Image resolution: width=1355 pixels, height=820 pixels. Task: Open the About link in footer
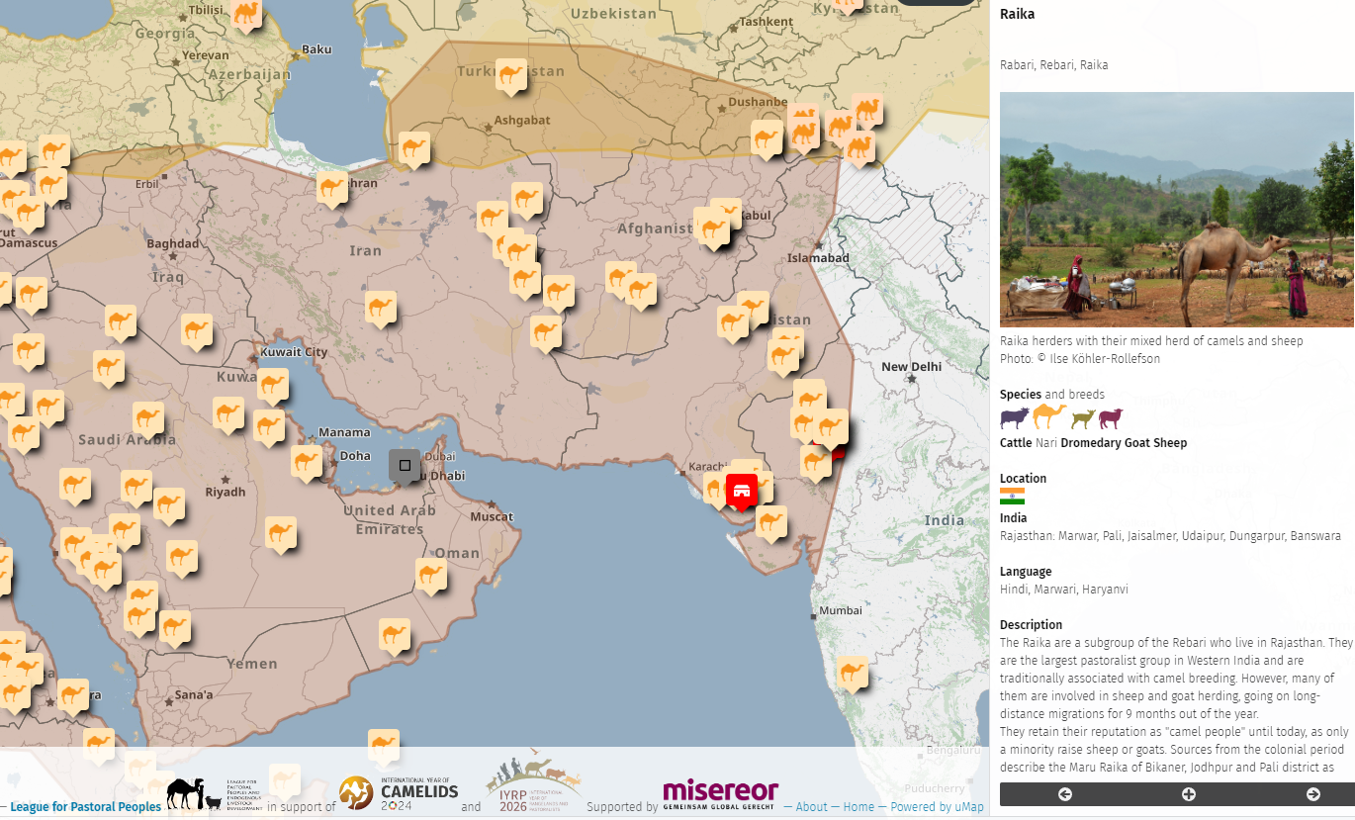811,807
